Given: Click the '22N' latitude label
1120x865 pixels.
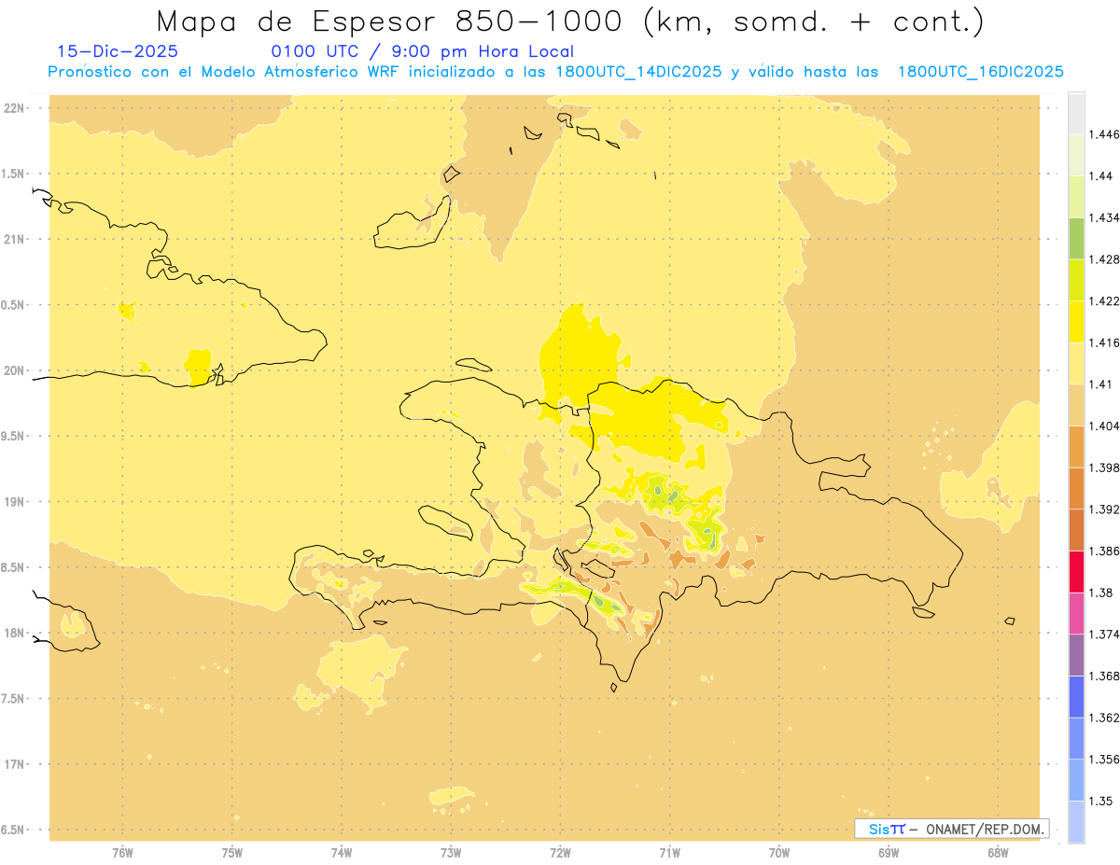Looking at the screenshot, I should [15, 108].
